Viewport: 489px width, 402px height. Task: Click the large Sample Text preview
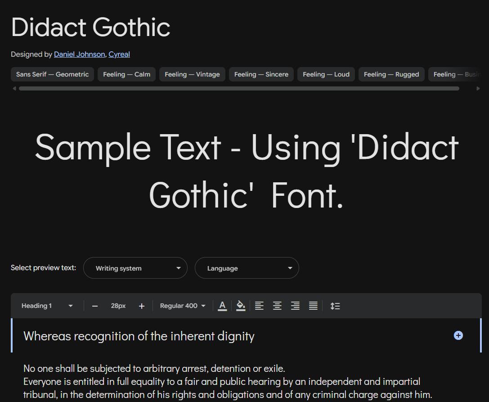coord(247,171)
